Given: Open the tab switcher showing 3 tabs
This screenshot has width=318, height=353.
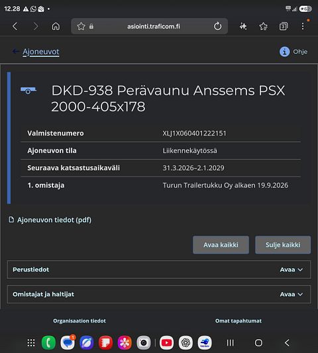Looking at the screenshot, I should (284, 26).
